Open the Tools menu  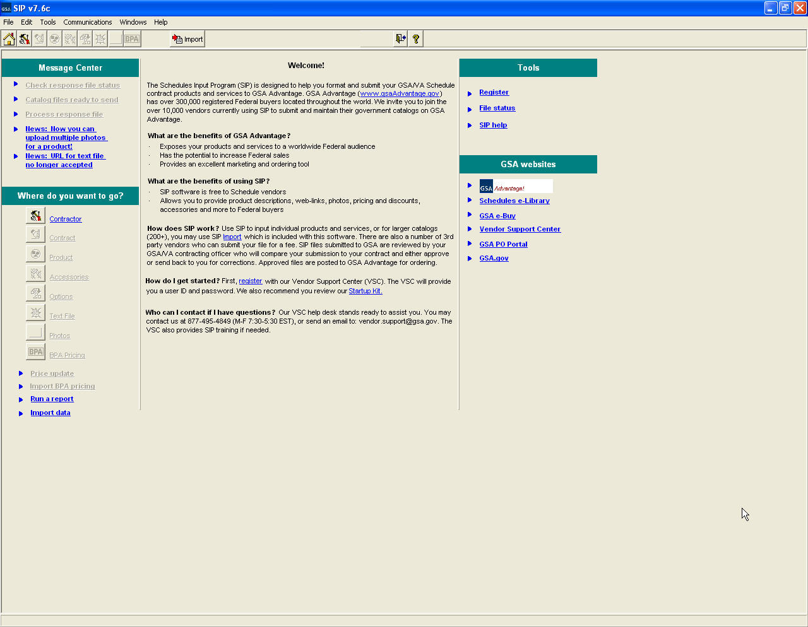[x=48, y=22]
